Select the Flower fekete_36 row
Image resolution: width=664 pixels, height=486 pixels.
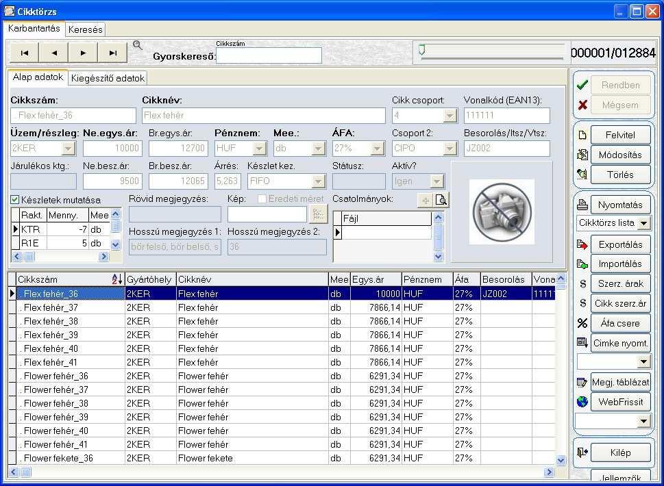pos(281,458)
